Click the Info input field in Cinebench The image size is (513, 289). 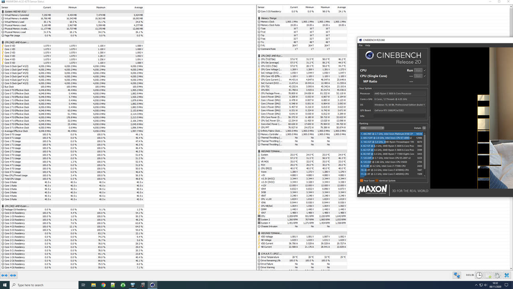point(399,116)
